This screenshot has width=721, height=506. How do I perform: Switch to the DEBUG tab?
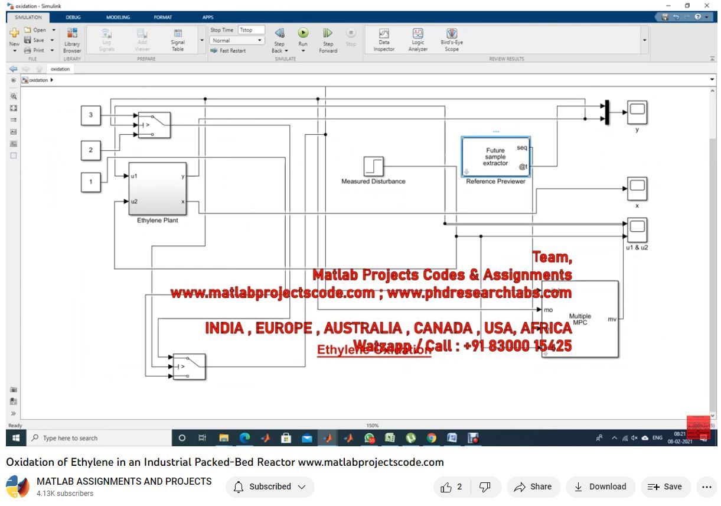(73, 17)
